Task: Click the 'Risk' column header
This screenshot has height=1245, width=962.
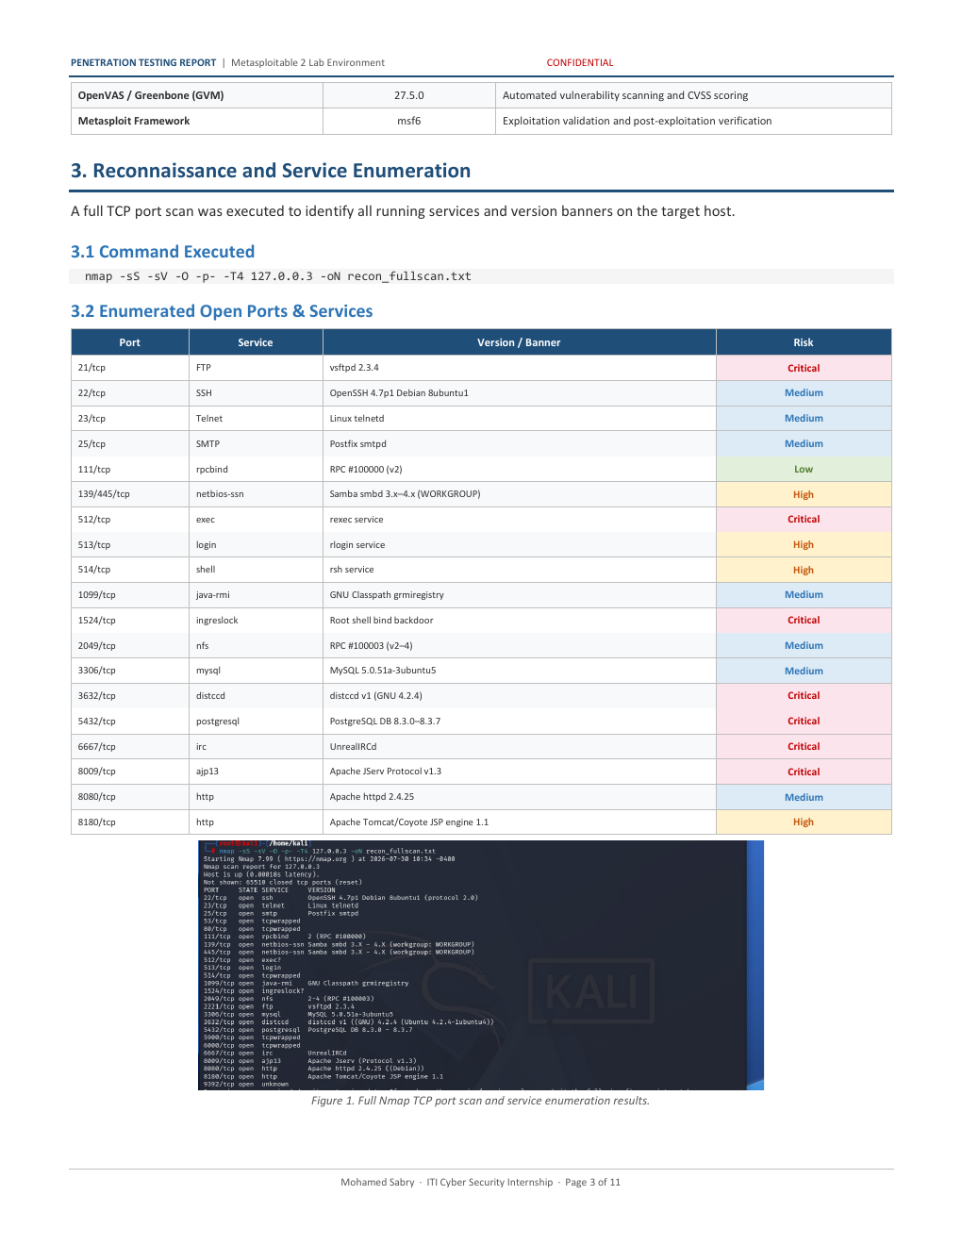Action: tap(804, 342)
